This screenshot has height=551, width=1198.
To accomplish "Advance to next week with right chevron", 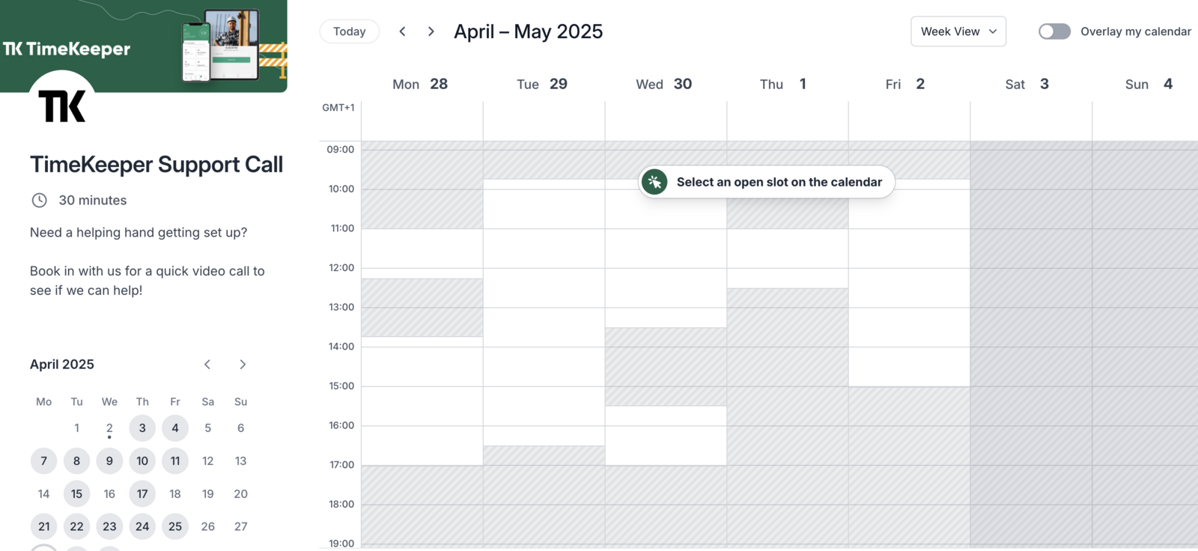I will tap(431, 31).
